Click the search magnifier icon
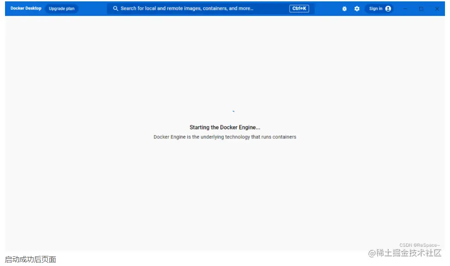450x266 pixels. coord(115,9)
